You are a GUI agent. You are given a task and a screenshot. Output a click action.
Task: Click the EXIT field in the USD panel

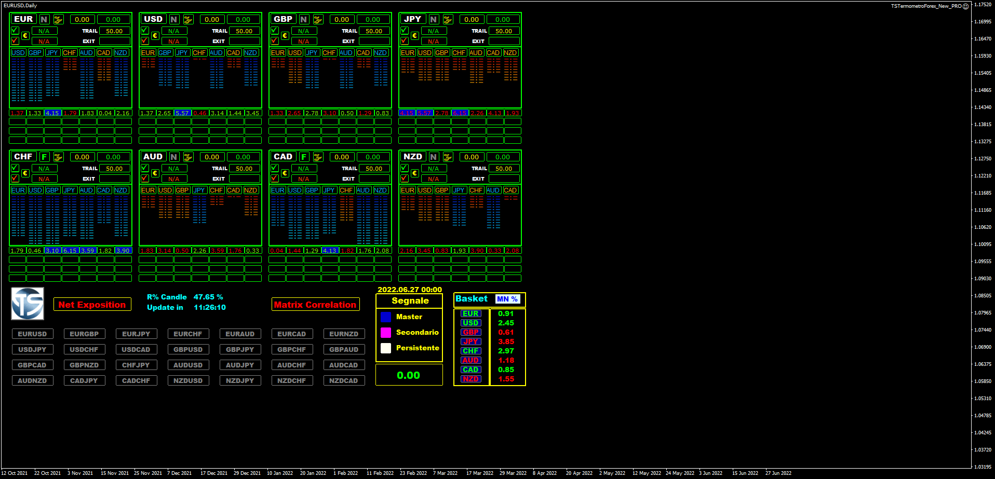245,41
